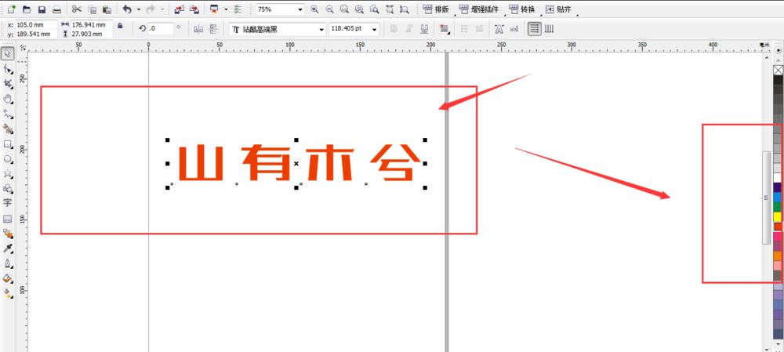784x352 pixels.
Task: Click the vertical scrollbar thumb
Action: [x=766, y=198]
